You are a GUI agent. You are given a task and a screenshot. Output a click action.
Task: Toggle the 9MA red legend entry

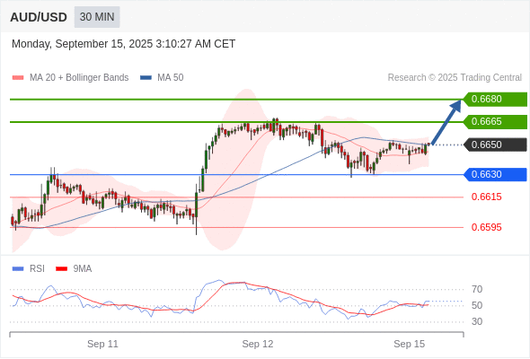point(74,269)
